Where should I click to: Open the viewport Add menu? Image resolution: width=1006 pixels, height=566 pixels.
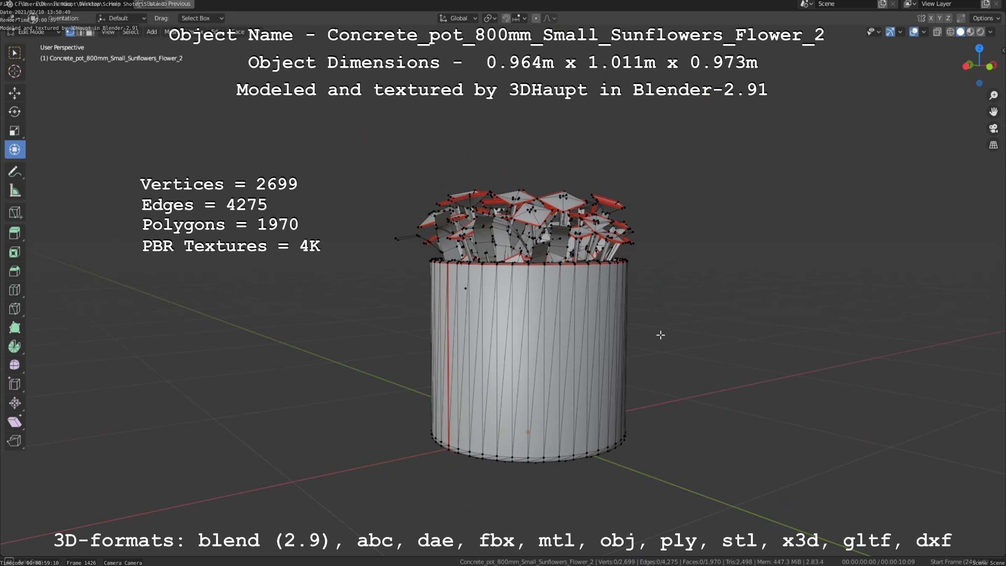point(152,32)
